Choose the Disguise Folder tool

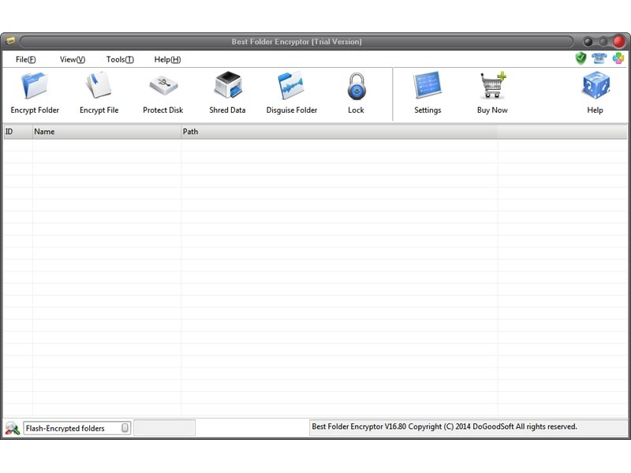291,86
